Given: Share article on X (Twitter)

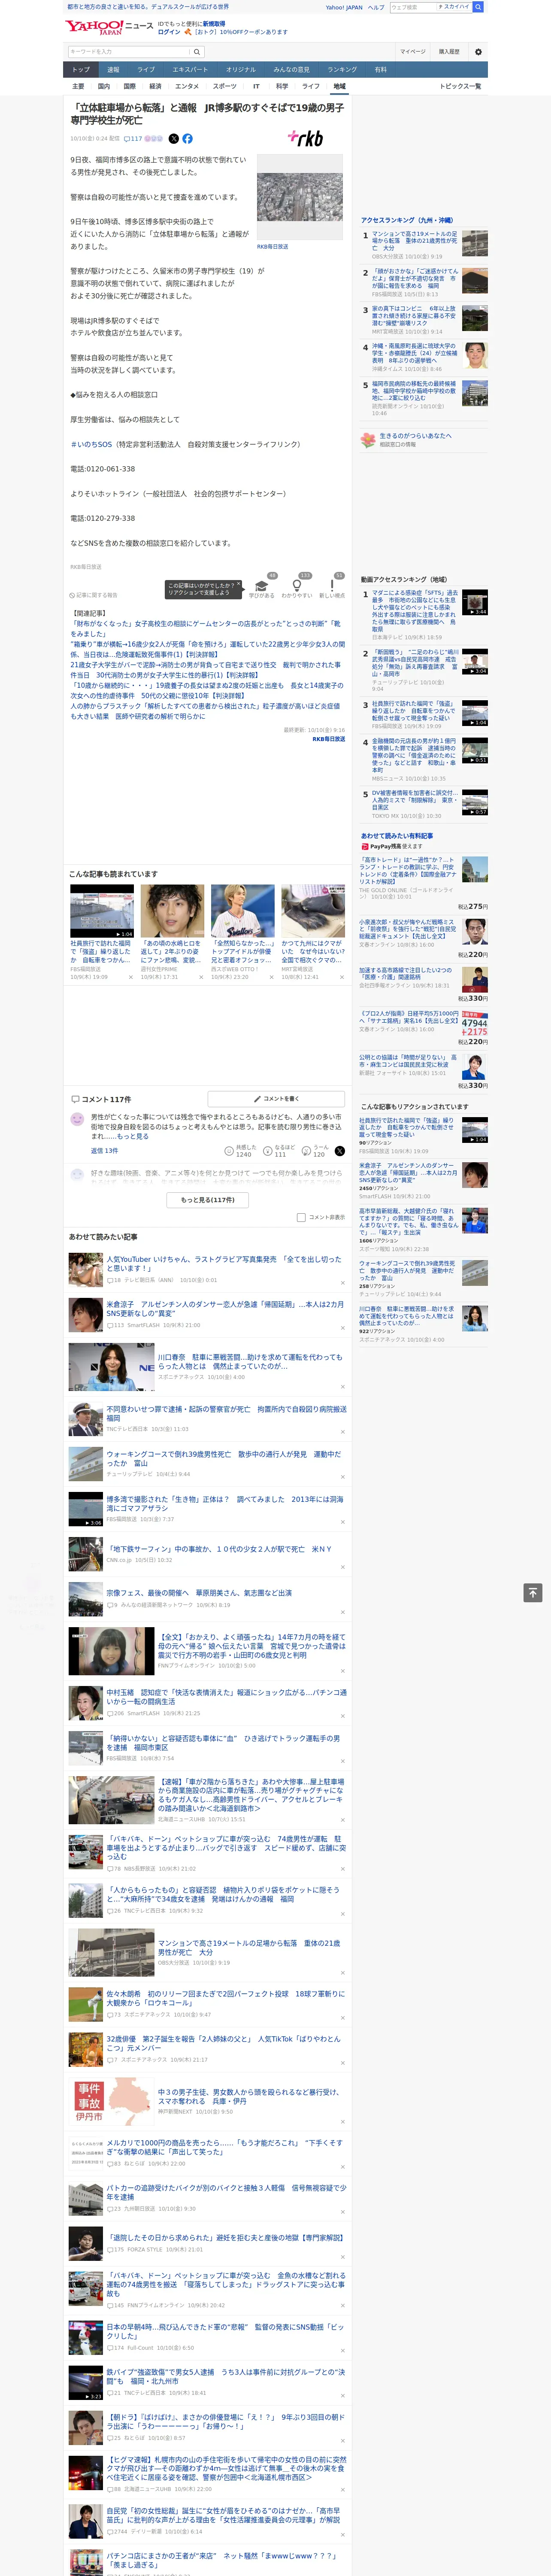Looking at the screenshot, I should click(173, 139).
